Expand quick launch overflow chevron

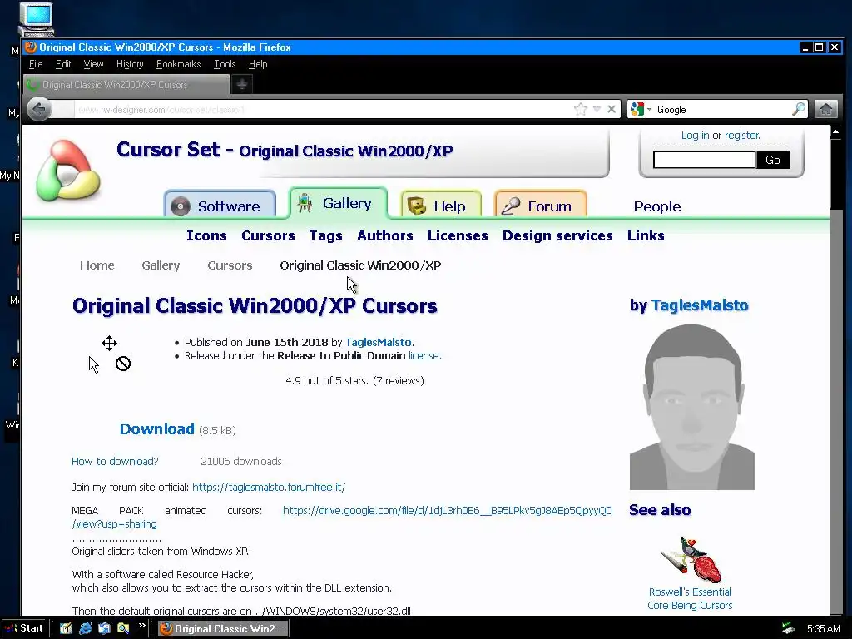point(141,626)
